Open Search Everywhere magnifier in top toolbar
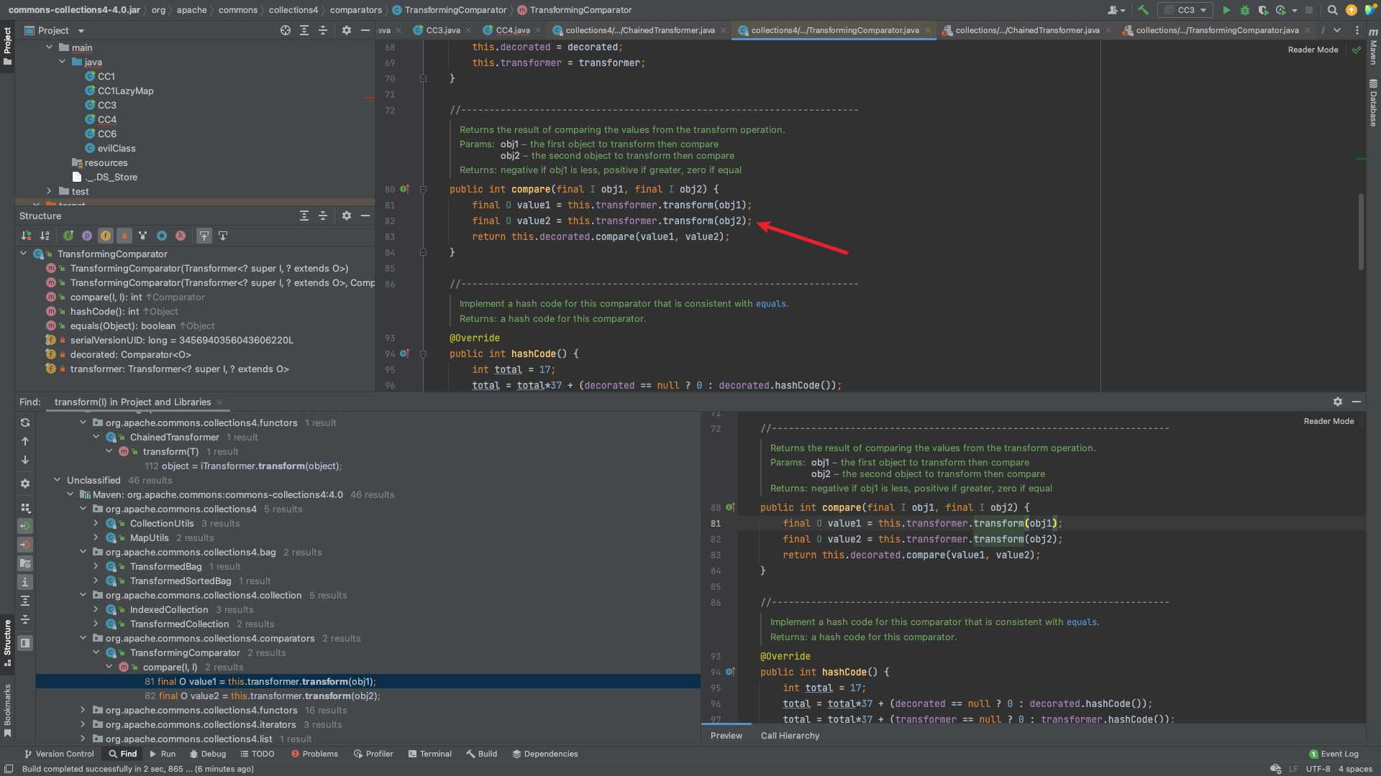Screen dimensions: 1381x776 1332,10
